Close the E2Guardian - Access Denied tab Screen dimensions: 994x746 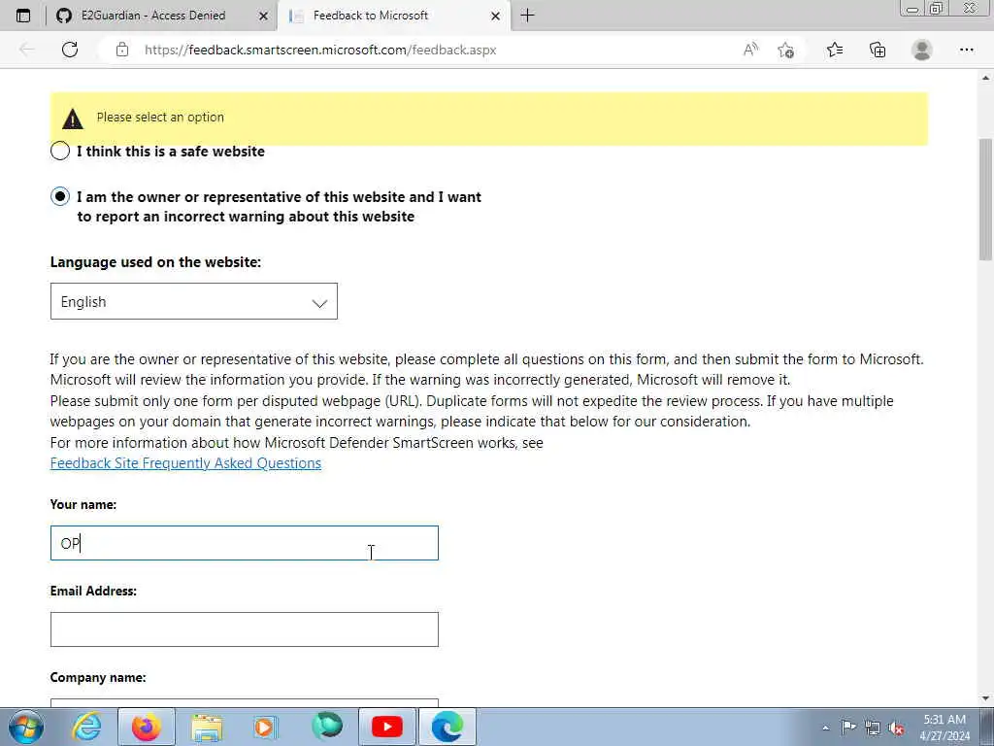[x=264, y=16]
